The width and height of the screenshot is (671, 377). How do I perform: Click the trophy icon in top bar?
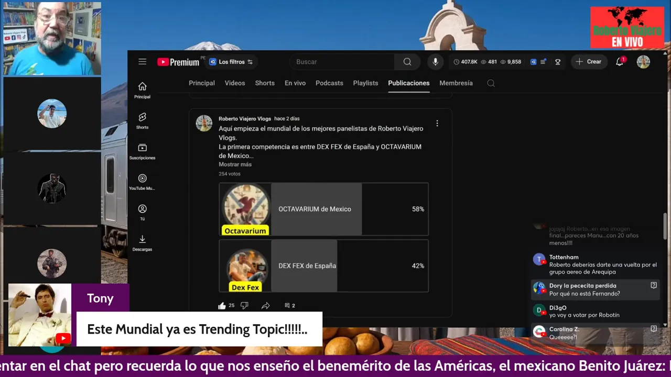click(558, 62)
